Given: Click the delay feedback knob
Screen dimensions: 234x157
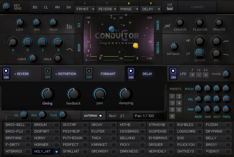Looking at the screenshot, I should tap(74, 94).
